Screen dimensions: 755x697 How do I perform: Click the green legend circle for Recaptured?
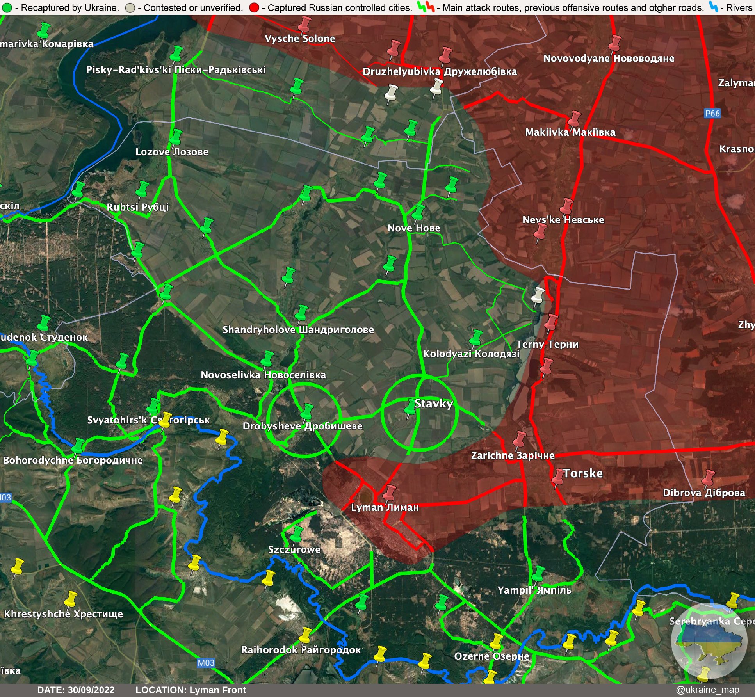click(7, 8)
